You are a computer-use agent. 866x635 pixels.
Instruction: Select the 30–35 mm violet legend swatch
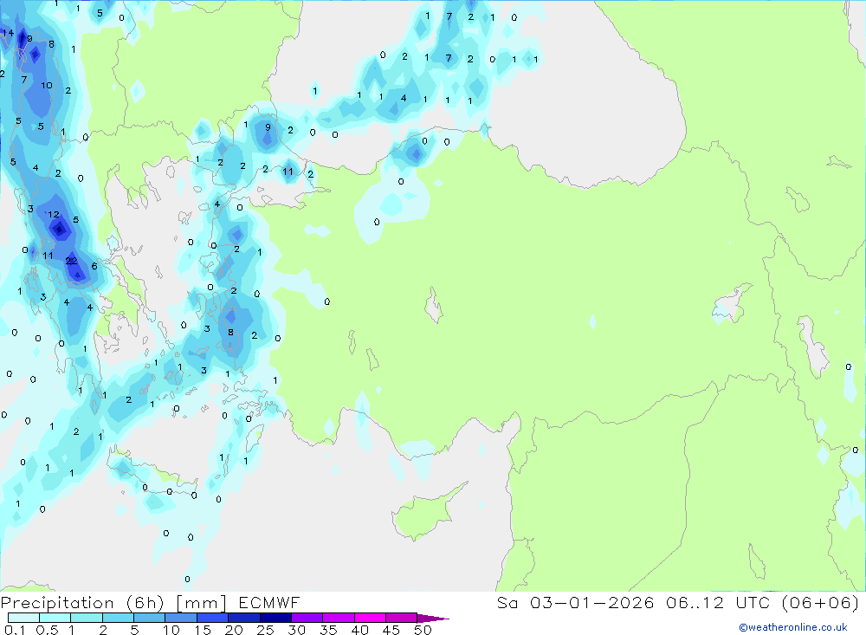(x=307, y=618)
